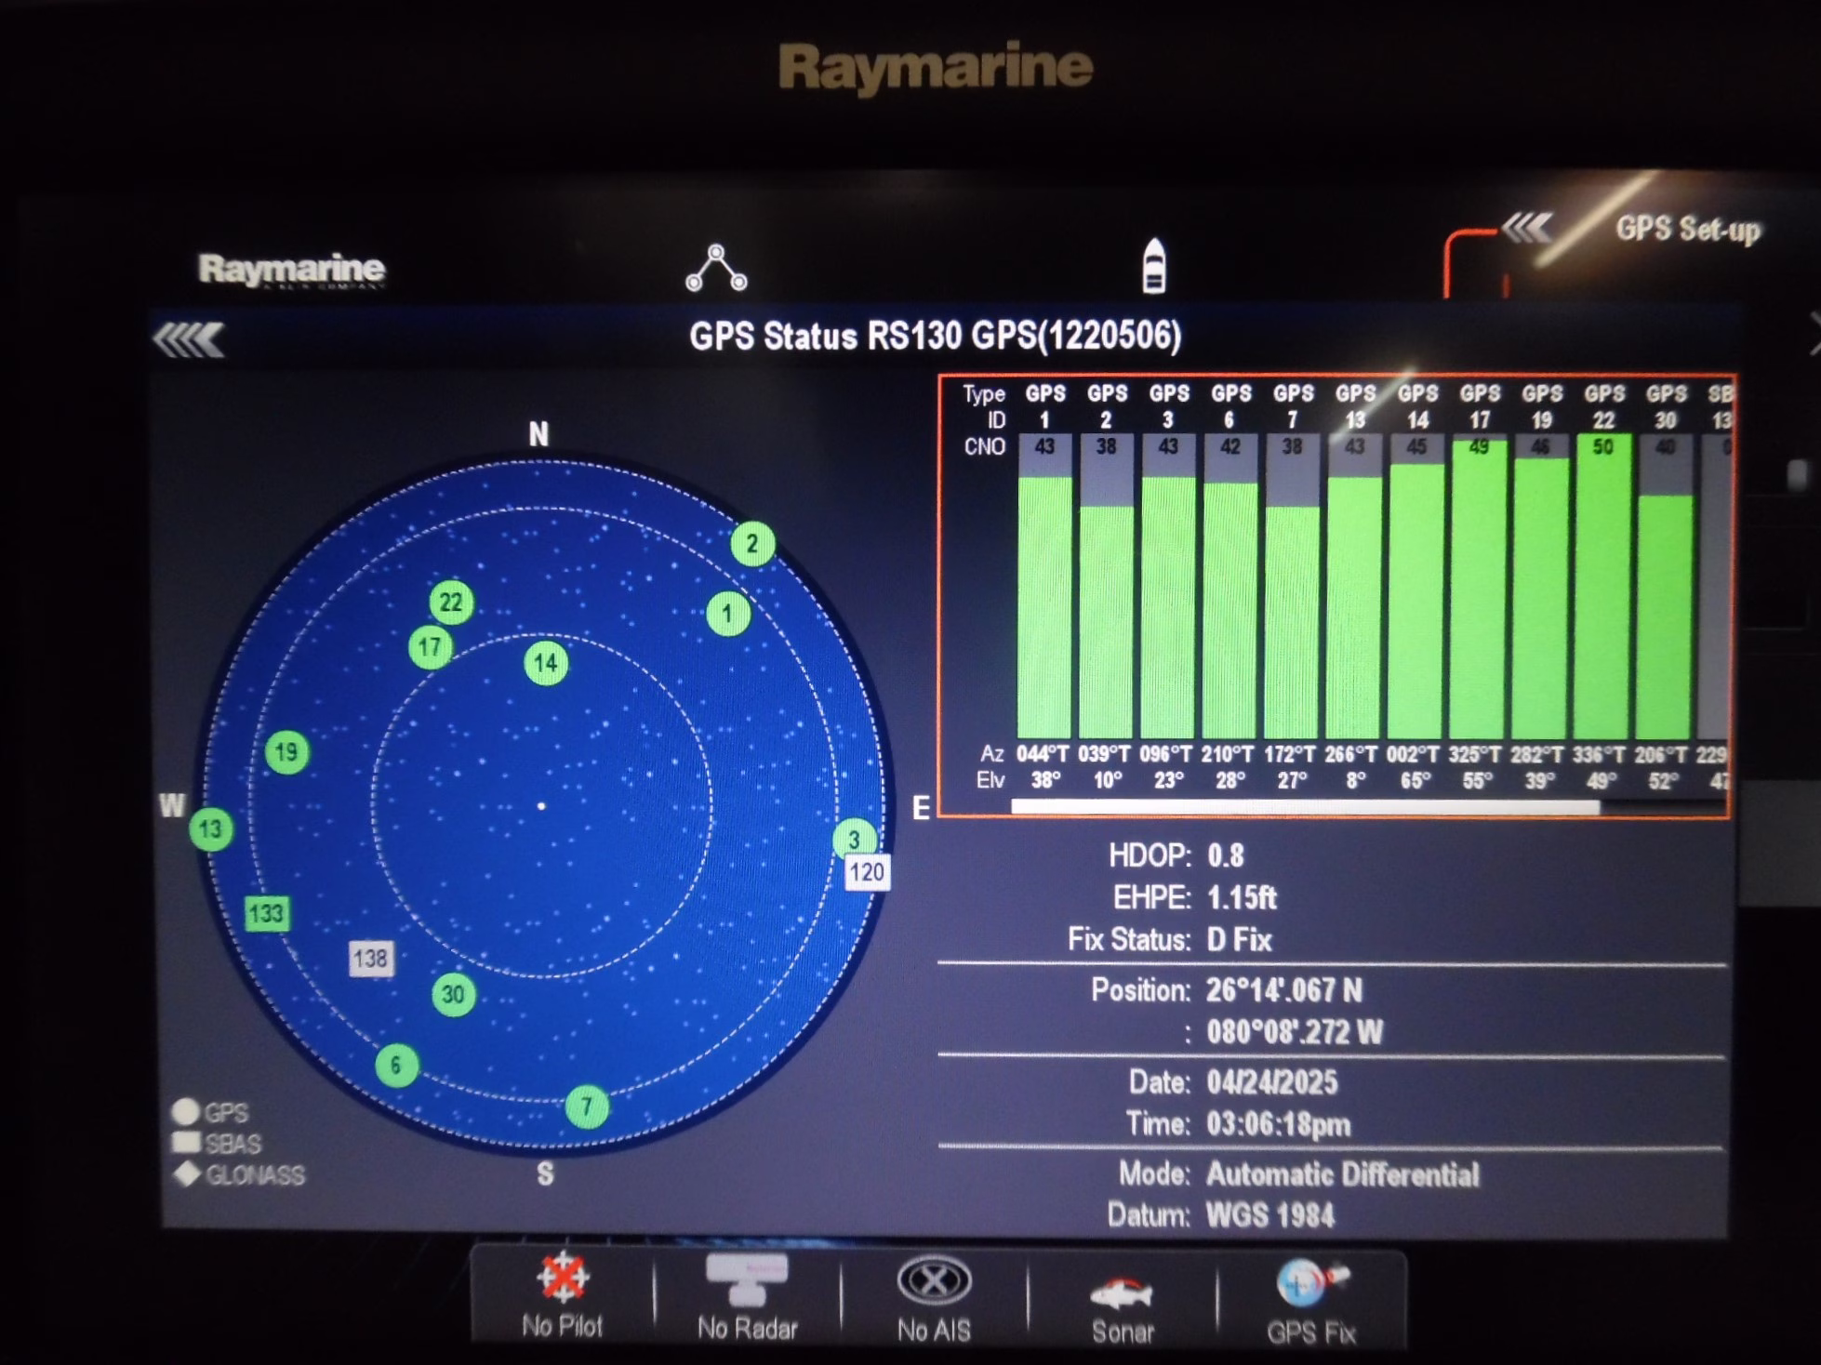Viewport: 1821px width, 1365px height.
Task: Select the GPS 17 signal bar, CNO 49
Action: (1479, 586)
